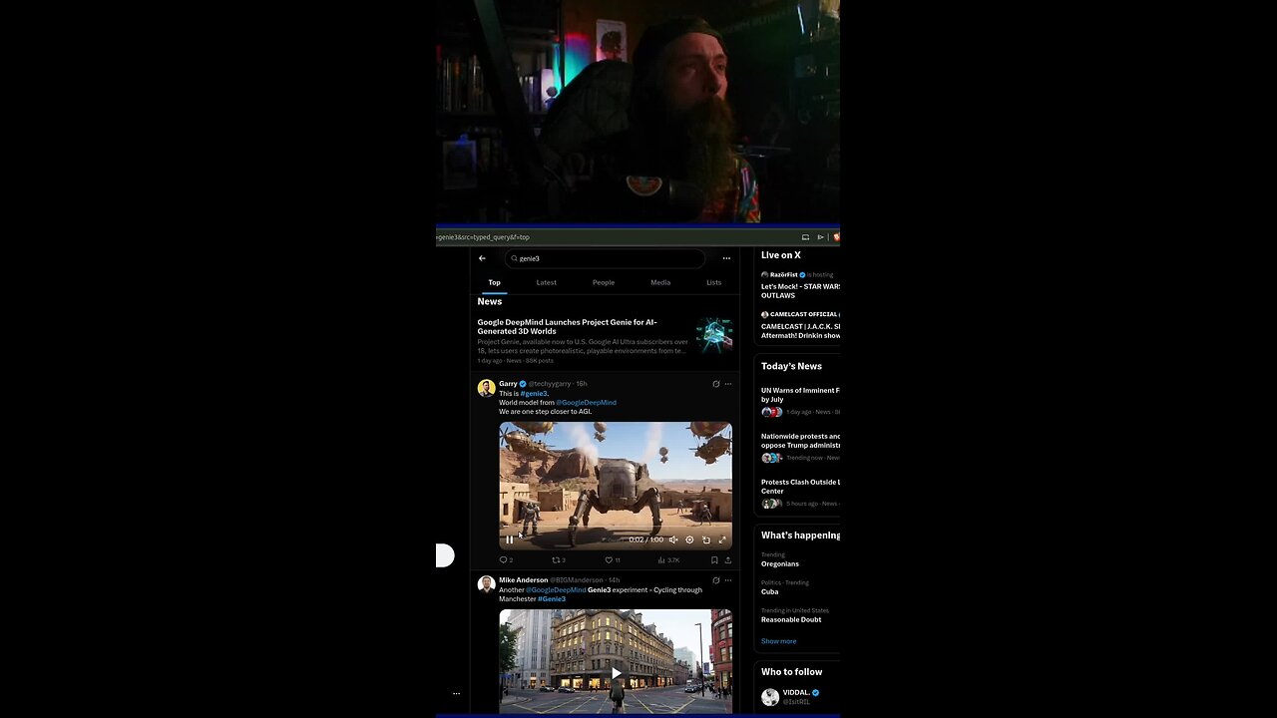Viewport: 1277px width, 718px height.
Task: Open the Lists tab
Action: click(714, 282)
